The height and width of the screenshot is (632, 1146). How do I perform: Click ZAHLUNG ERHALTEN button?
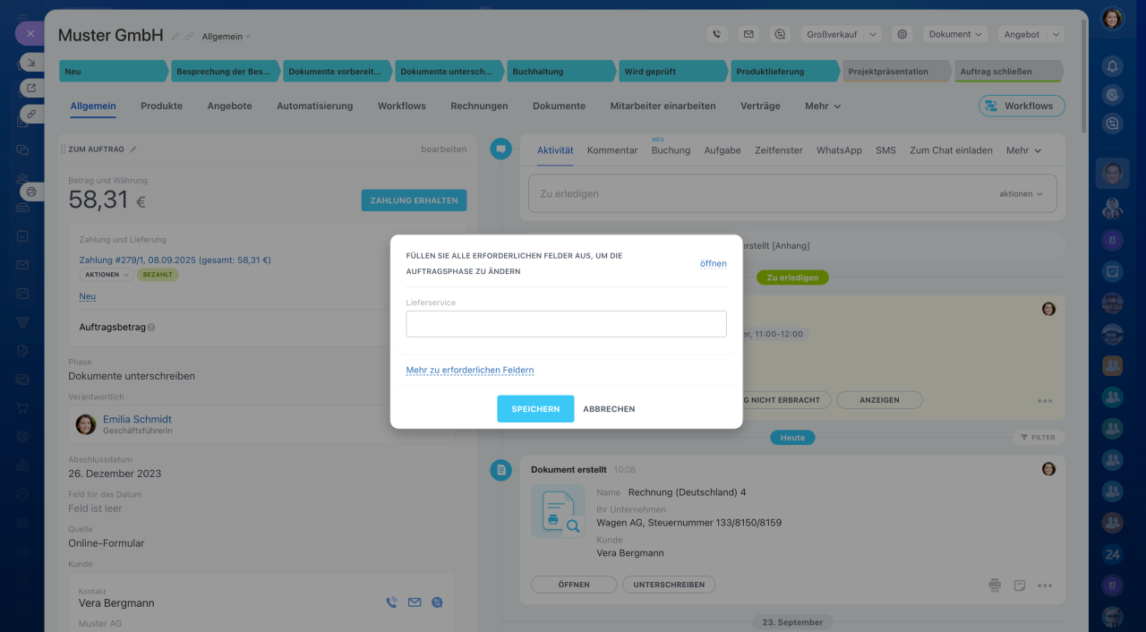414,201
